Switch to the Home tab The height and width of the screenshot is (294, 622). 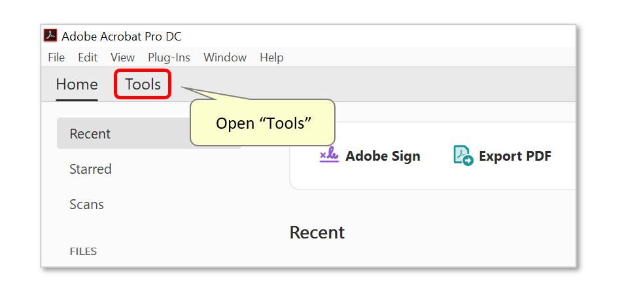click(77, 84)
